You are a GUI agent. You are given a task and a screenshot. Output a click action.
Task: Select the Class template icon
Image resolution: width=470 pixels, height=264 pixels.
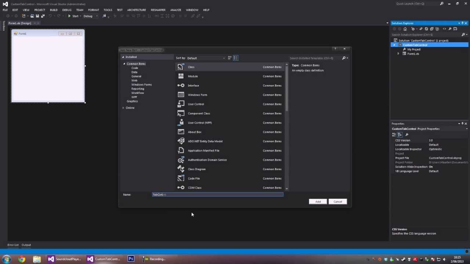[181, 67]
